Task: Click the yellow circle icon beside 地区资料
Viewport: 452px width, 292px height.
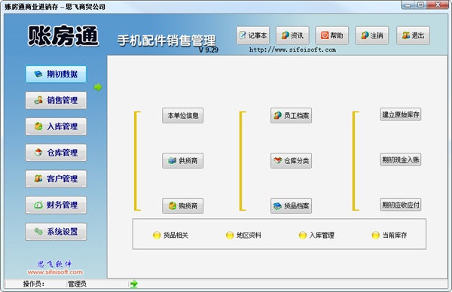Action: pyautogui.click(x=230, y=236)
